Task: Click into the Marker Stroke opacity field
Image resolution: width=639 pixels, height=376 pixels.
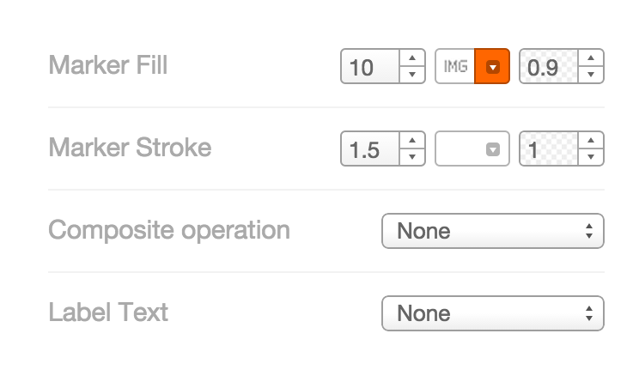Action: tap(549, 149)
